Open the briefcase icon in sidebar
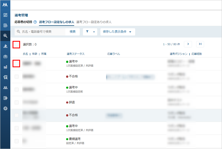This screenshot has height=149, width=222. click(5, 57)
